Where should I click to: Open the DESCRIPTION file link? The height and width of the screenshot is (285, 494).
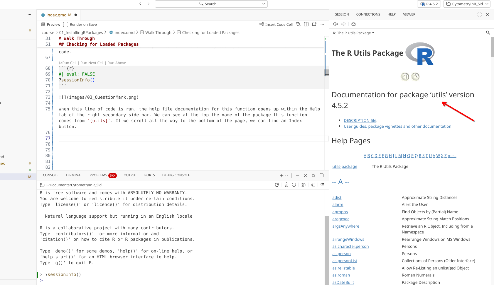(360, 120)
